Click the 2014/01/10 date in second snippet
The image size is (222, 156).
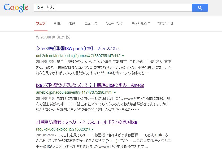(45, 98)
